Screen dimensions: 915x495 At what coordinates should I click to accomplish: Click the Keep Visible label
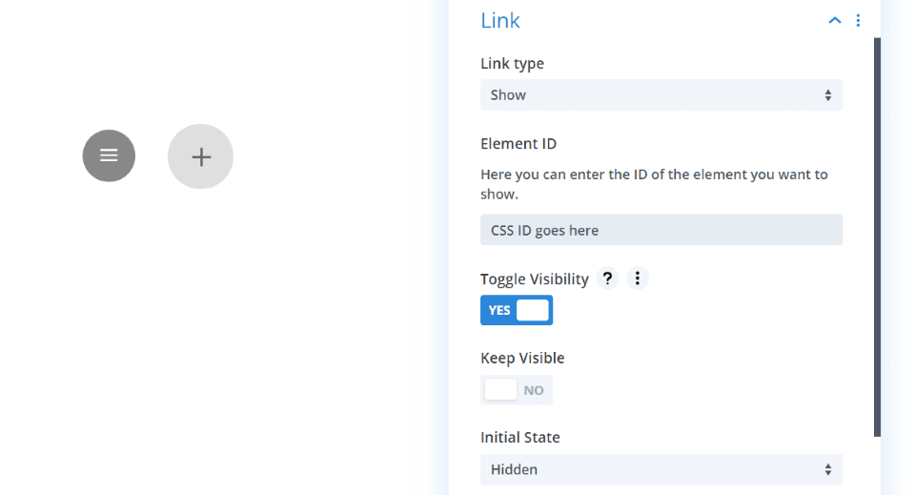click(x=522, y=358)
